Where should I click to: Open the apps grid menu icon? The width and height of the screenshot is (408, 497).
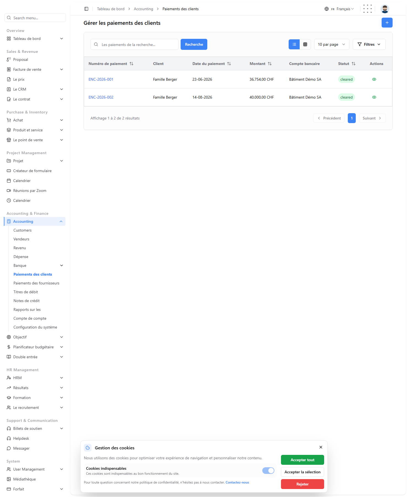pyautogui.click(x=367, y=9)
